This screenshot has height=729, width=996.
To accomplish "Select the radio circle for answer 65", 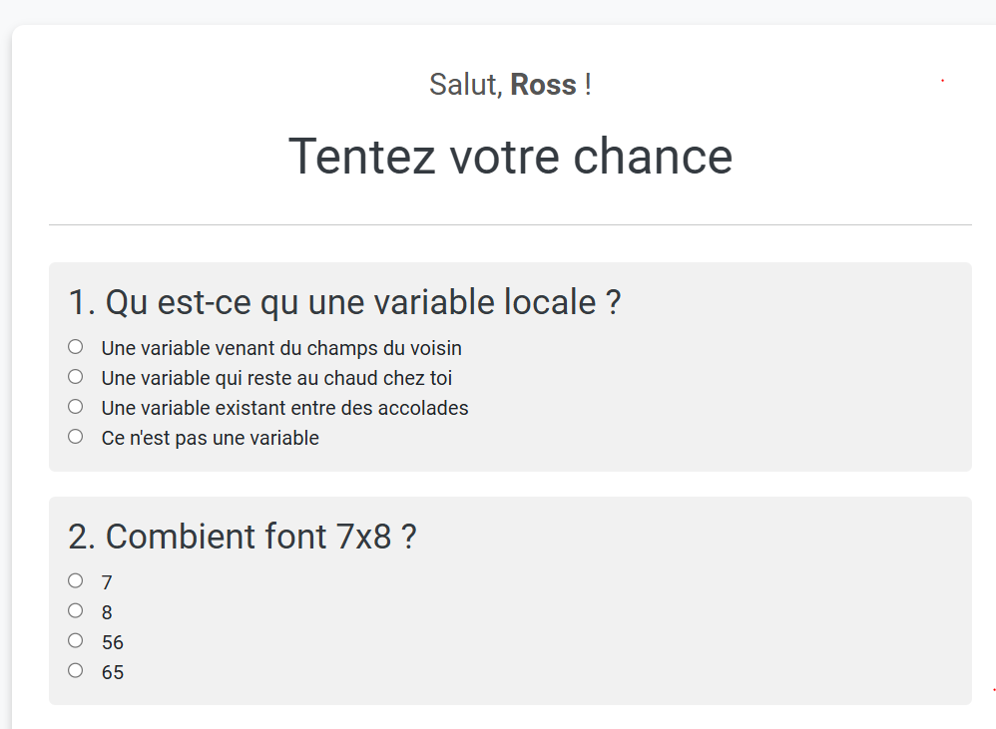I will tap(75, 670).
